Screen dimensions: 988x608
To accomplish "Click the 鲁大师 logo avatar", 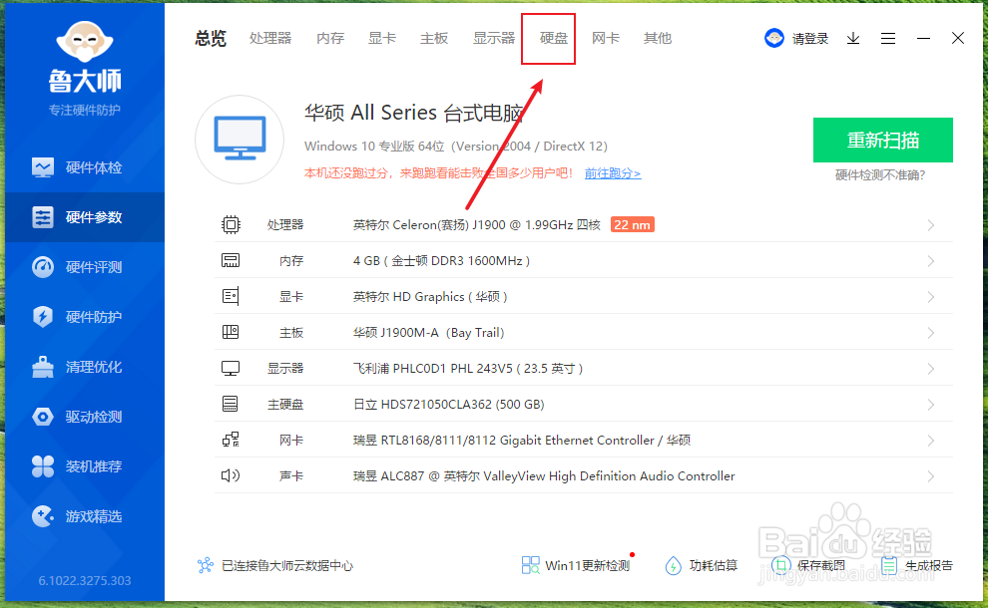I will click(85, 42).
